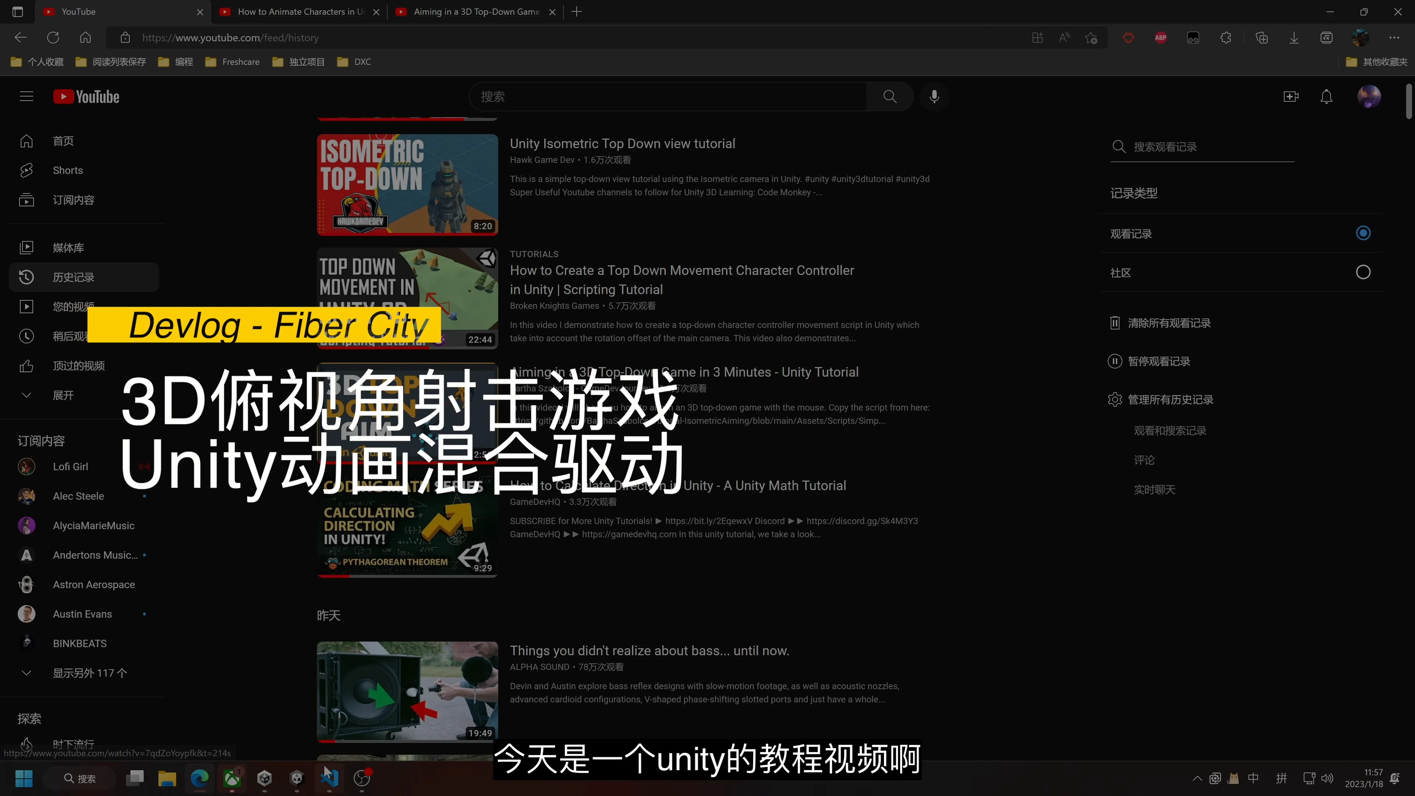Image resolution: width=1415 pixels, height=796 pixels.
Task: Click the voice search microphone icon
Action: (x=934, y=97)
